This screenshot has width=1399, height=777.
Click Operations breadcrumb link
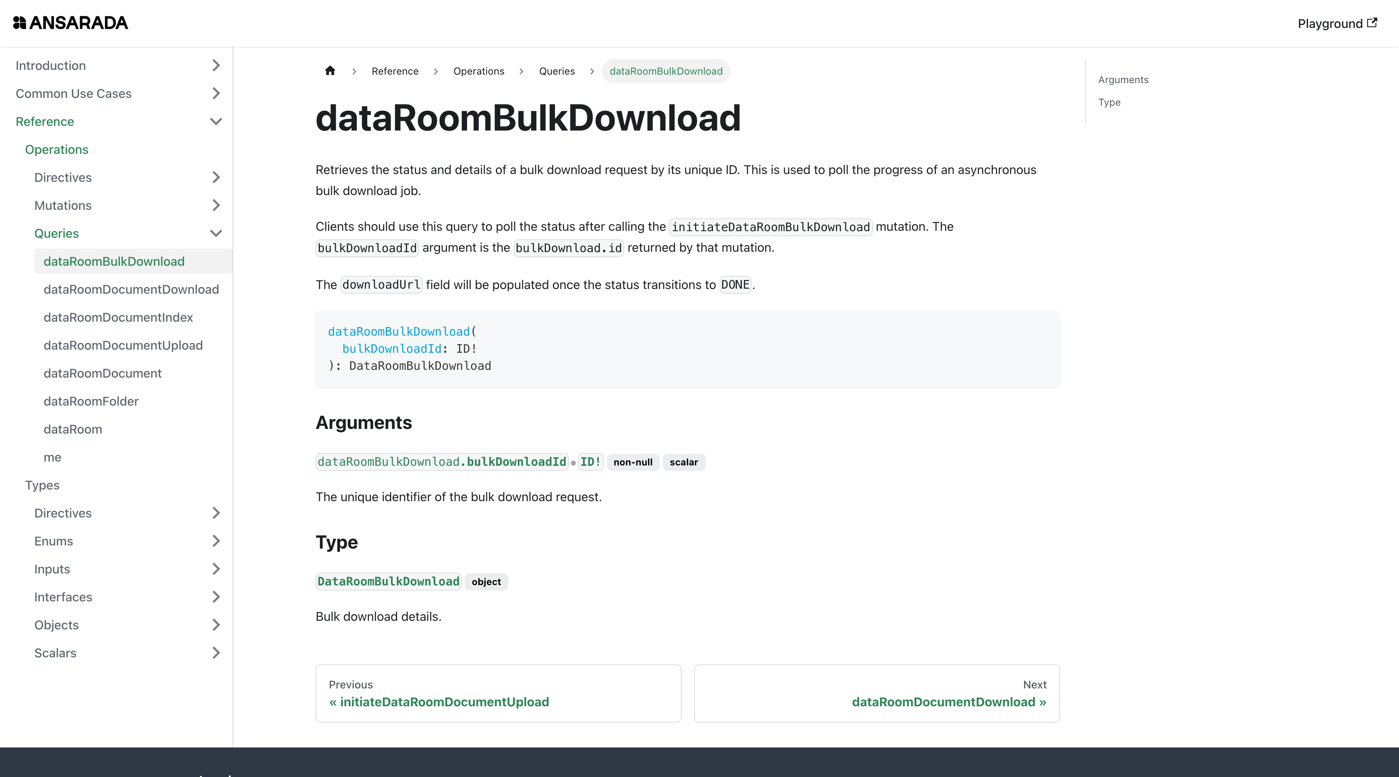click(x=478, y=71)
